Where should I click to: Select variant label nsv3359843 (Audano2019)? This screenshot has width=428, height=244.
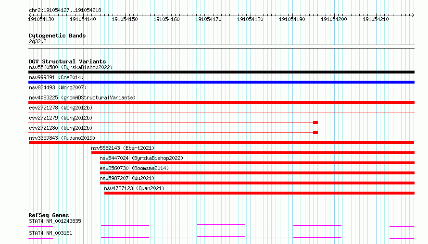62,138
